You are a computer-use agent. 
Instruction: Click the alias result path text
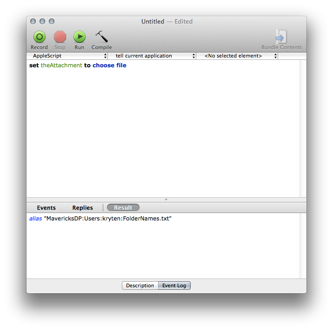[100, 219]
